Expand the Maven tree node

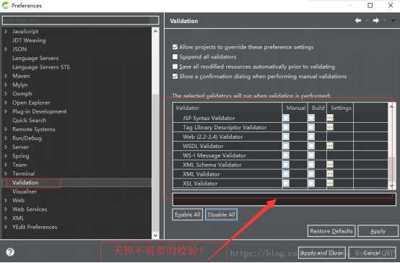tap(6, 76)
